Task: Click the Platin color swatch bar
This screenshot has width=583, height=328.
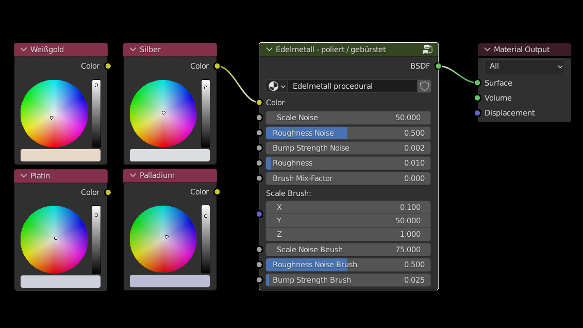Action: point(60,282)
